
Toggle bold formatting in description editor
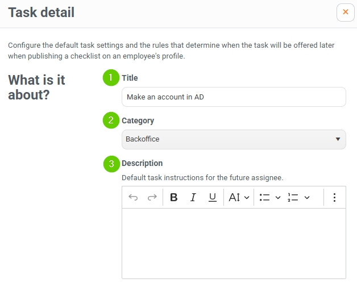[x=174, y=197]
